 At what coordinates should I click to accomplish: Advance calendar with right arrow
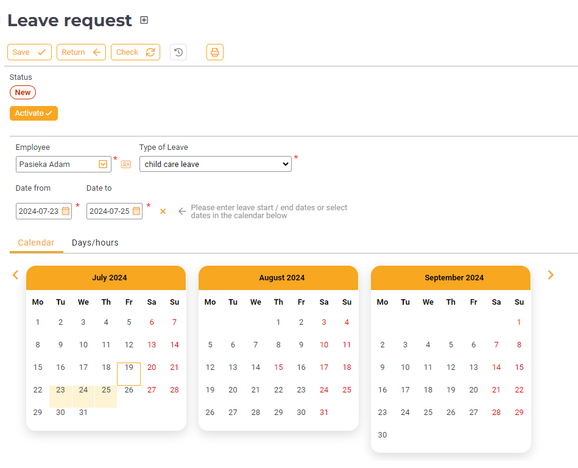coord(551,275)
